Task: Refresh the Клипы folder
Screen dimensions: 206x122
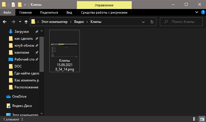Action: tap(152, 22)
